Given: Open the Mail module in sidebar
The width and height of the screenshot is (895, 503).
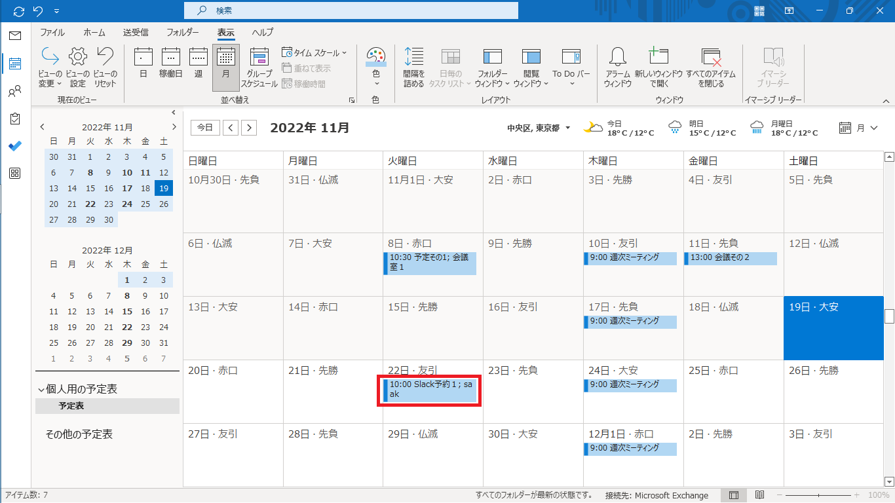Looking at the screenshot, I should (x=15, y=35).
